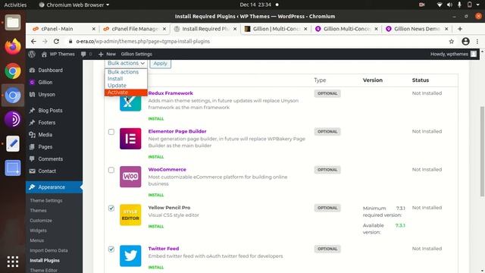Open the WooCommerce plugin title link
485x273 pixels.
coord(167,170)
